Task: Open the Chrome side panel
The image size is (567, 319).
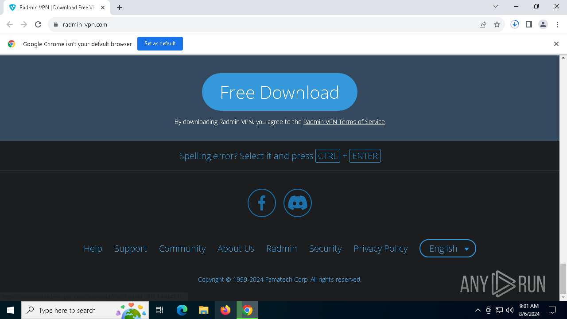Action: click(x=529, y=24)
